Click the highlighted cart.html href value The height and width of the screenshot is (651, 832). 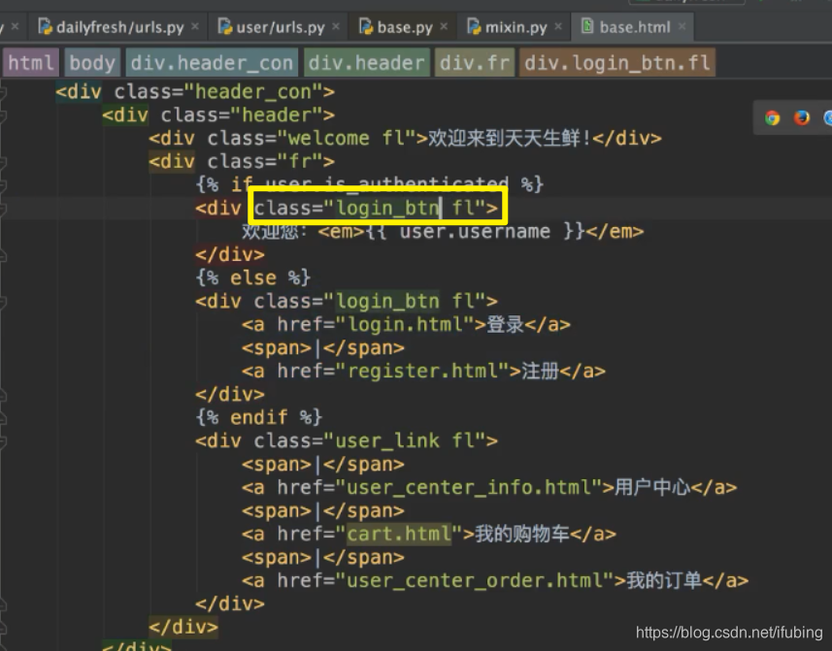coord(399,534)
